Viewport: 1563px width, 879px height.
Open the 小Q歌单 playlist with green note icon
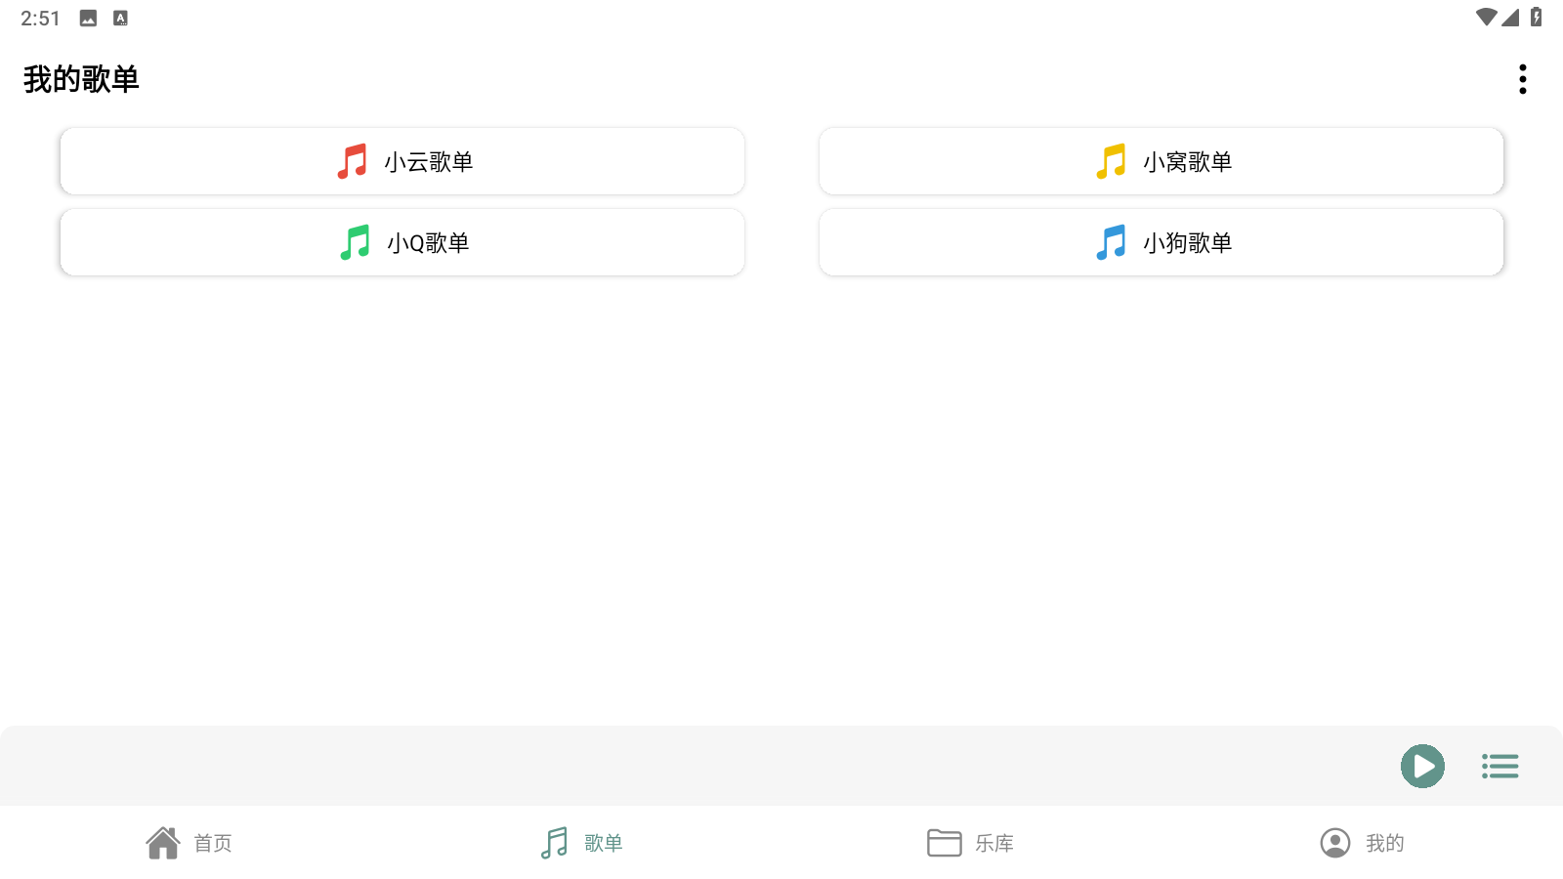pyautogui.click(x=401, y=242)
